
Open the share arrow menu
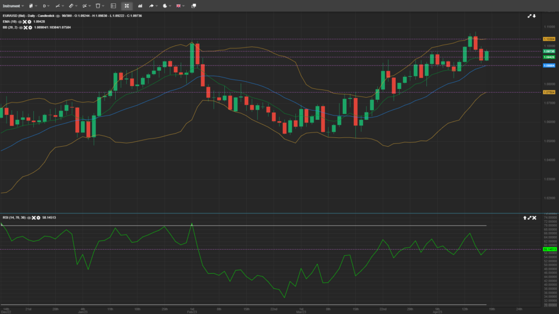tap(152, 5)
